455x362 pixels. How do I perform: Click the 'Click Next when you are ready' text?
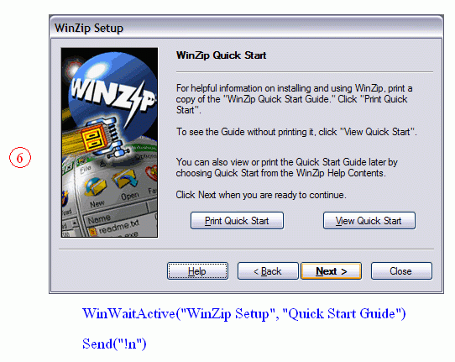click(x=261, y=195)
